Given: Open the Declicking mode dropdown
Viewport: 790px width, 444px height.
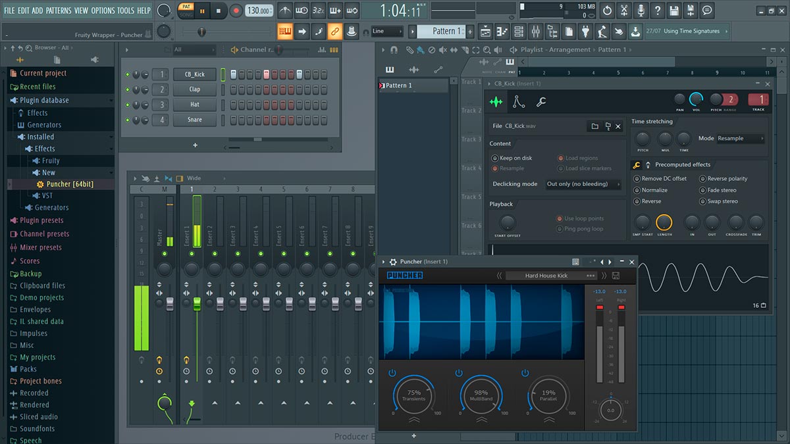Looking at the screenshot, I should (x=583, y=184).
